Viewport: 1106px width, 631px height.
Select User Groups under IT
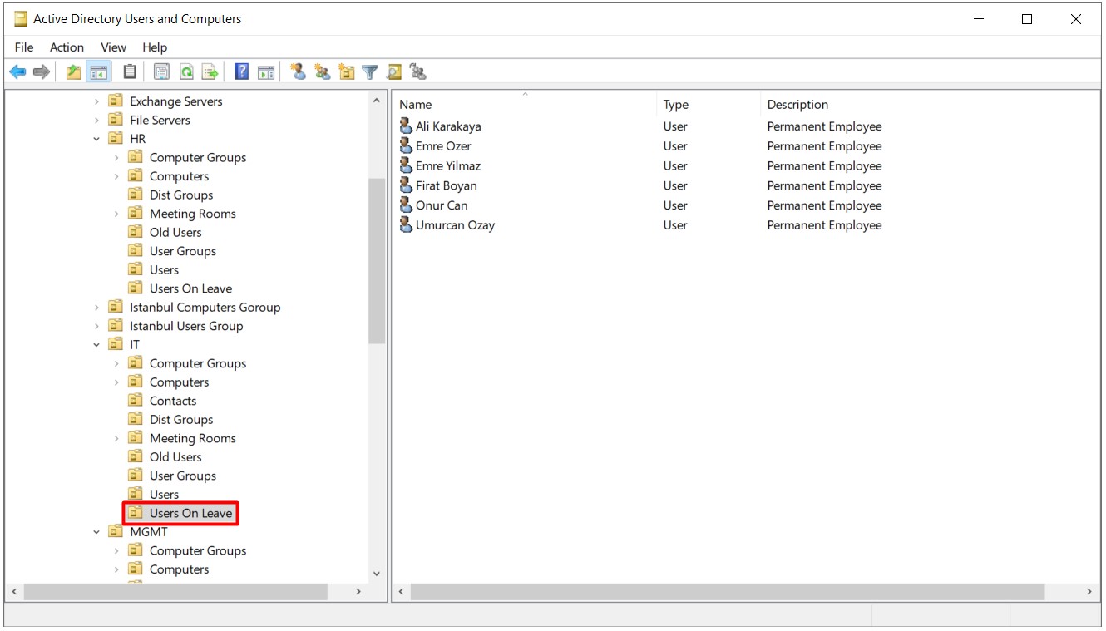pos(183,476)
